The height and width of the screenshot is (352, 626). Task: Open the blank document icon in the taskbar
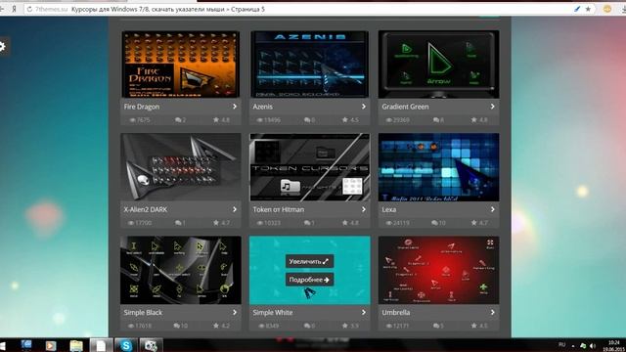click(101, 345)
